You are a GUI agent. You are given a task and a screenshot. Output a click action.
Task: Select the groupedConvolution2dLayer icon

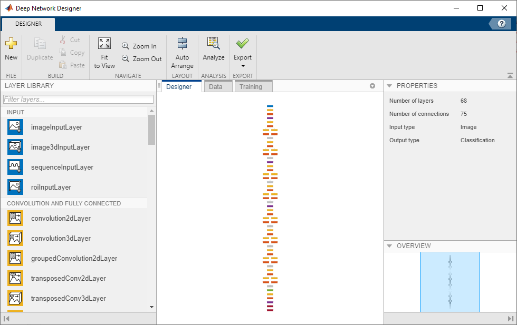click(15, 258)
